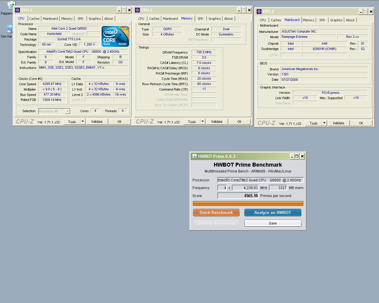The width and height of the screenshot is (379, 303).
Task: Select About tab in the Memory window
Action: coord(229,19)
